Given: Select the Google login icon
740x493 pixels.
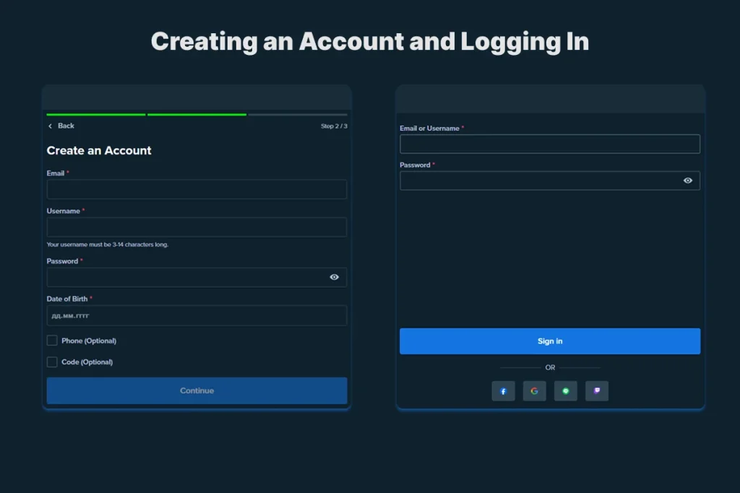Looking at the screenshot, I should (x=534, y=391).
